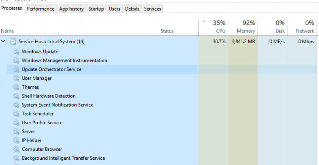Click the IP Helper service icon
Screen dimensions: 319x165
(x=16, y=140)
